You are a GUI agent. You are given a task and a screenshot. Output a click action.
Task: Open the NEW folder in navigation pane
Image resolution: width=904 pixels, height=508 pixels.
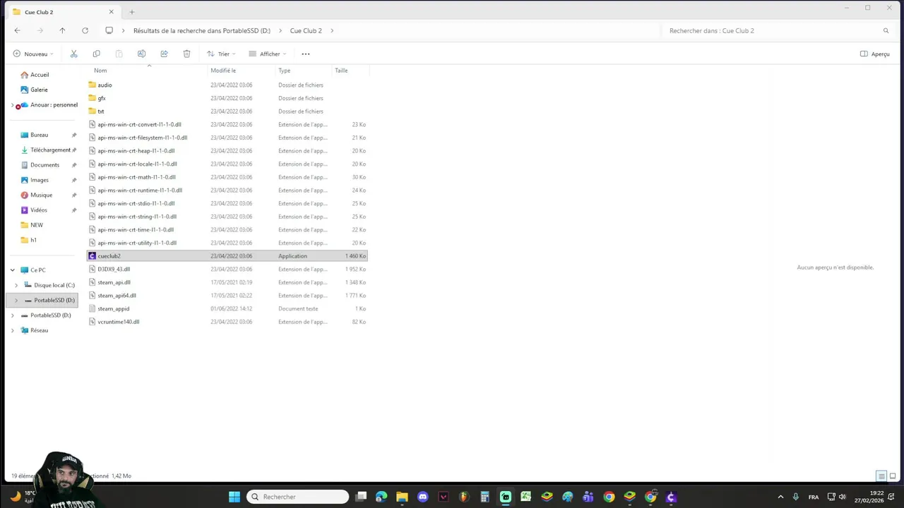click(36, 225)
